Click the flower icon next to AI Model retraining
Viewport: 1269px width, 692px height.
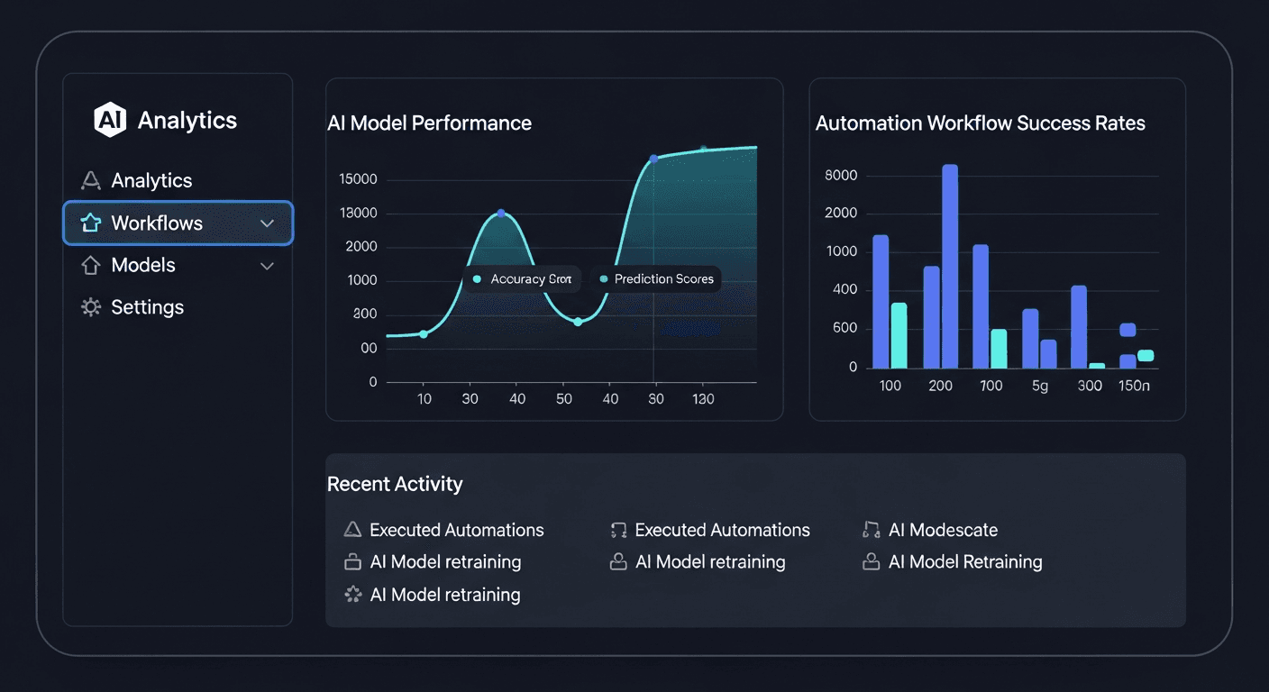click(x=351, y=594)
